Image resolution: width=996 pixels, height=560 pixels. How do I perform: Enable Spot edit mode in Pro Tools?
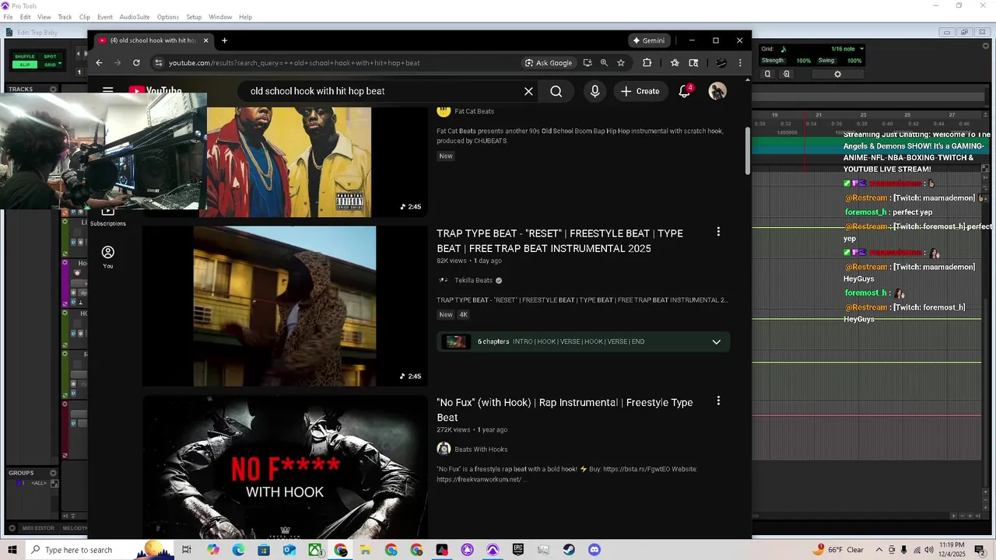pos(50,57)
